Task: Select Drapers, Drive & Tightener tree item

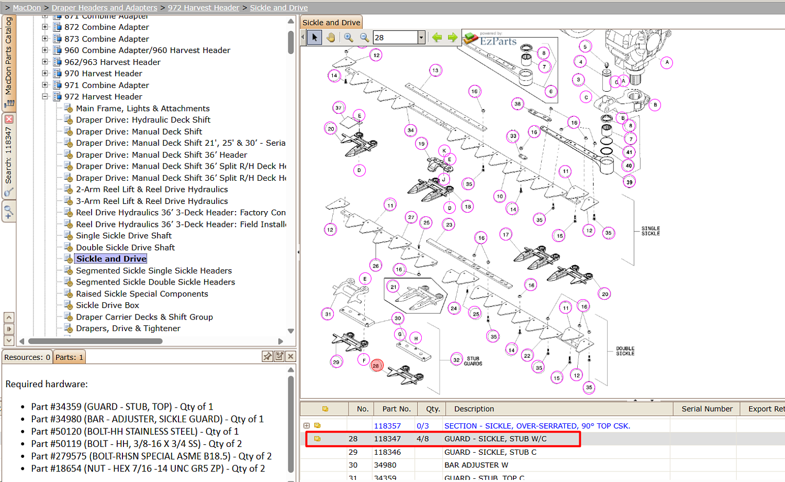Action: point(128,328)
